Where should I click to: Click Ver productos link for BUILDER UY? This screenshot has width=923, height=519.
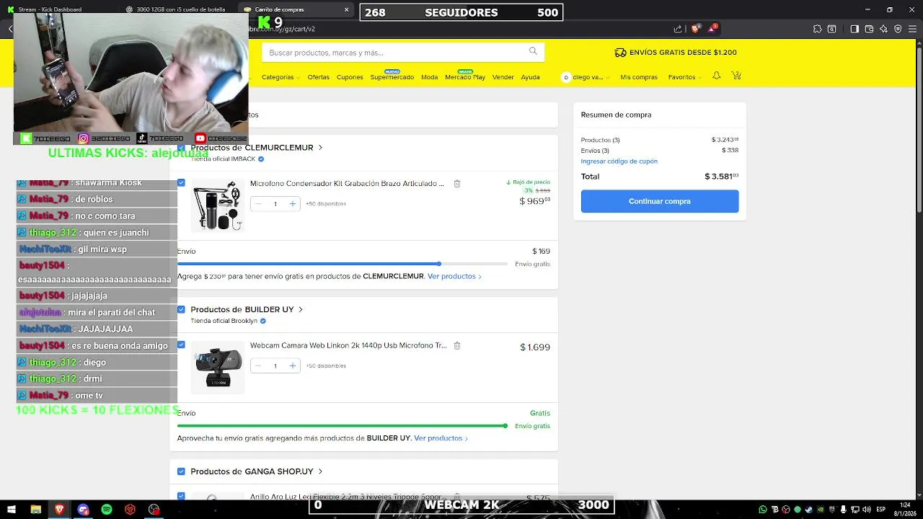(x=441, y=438)
